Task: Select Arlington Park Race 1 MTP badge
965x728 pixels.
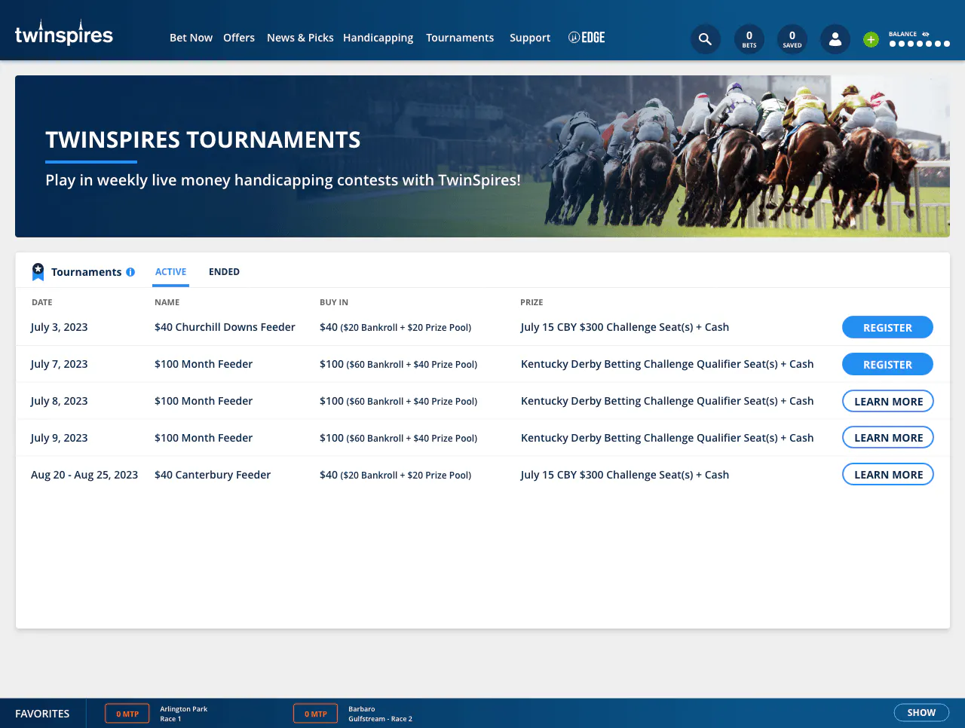Action: click(127, 714)
